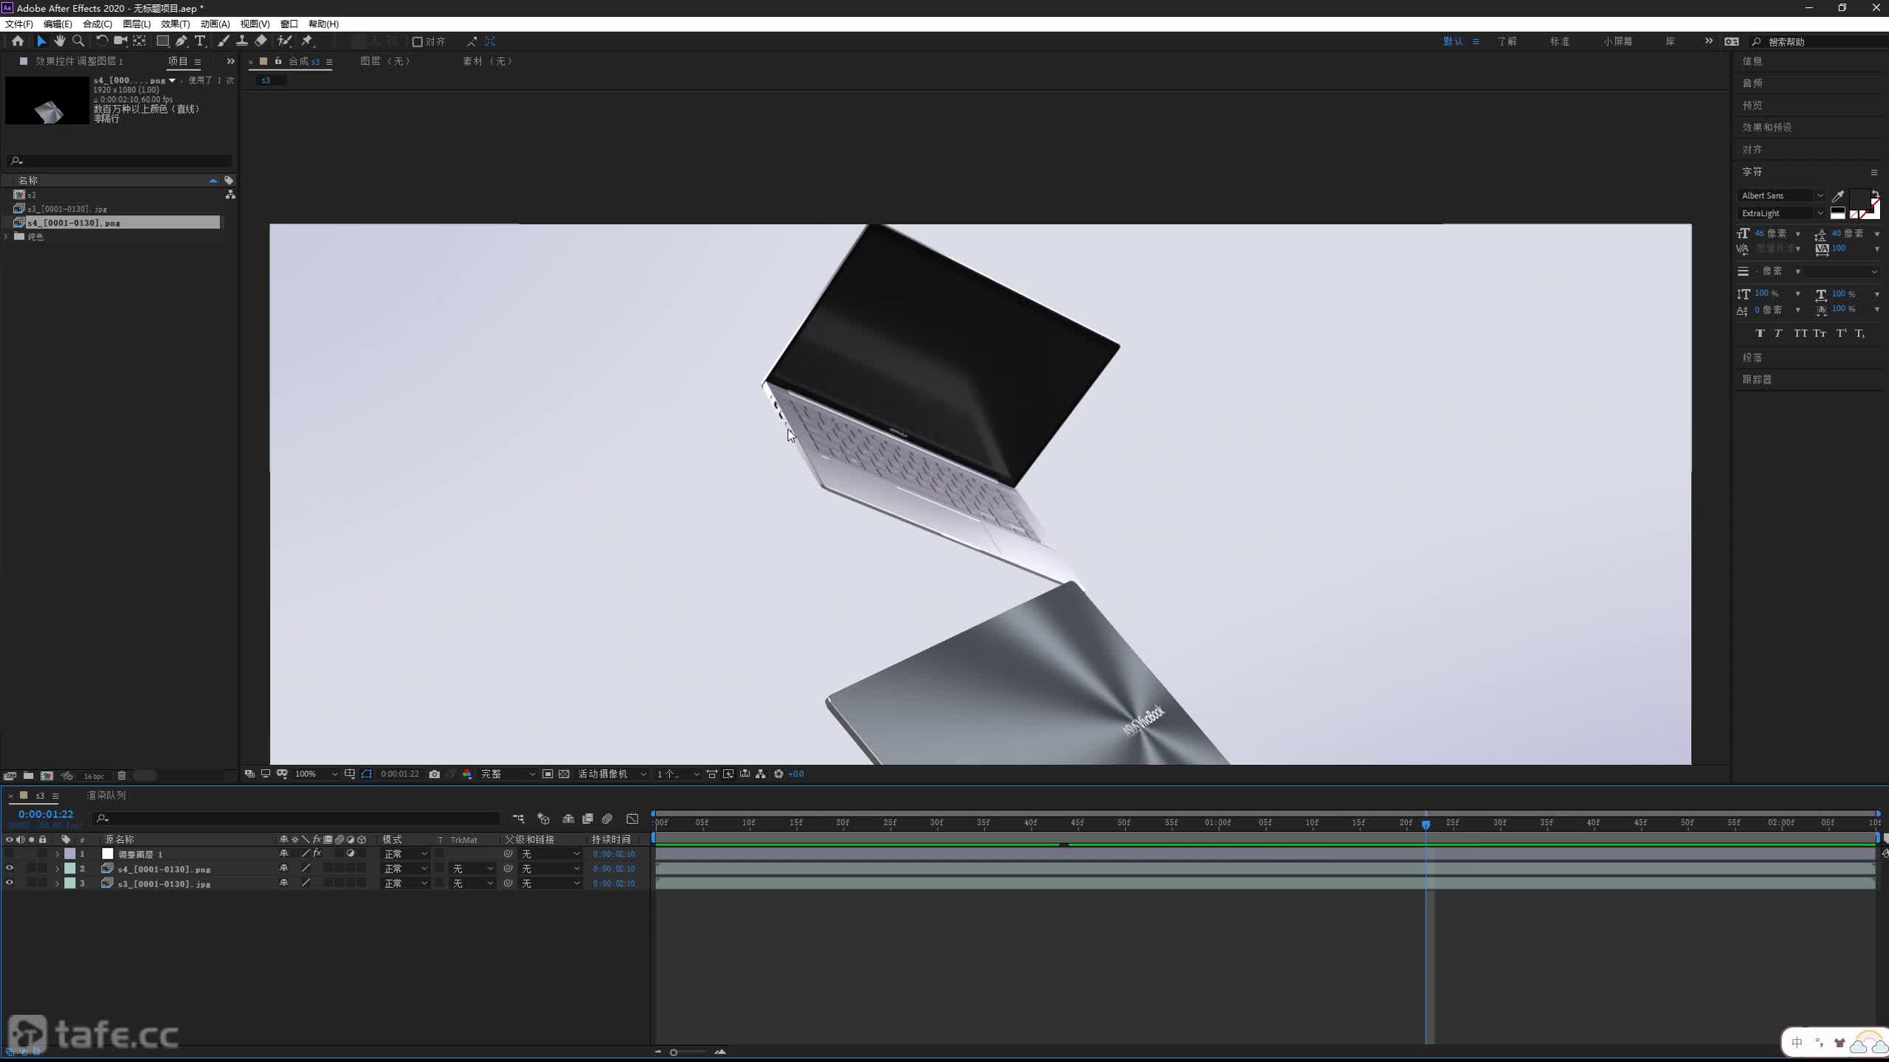Select the Pen tool
Image resolution: width=1889 pixels, height=1062 pixels.
(x=182, y=41)
